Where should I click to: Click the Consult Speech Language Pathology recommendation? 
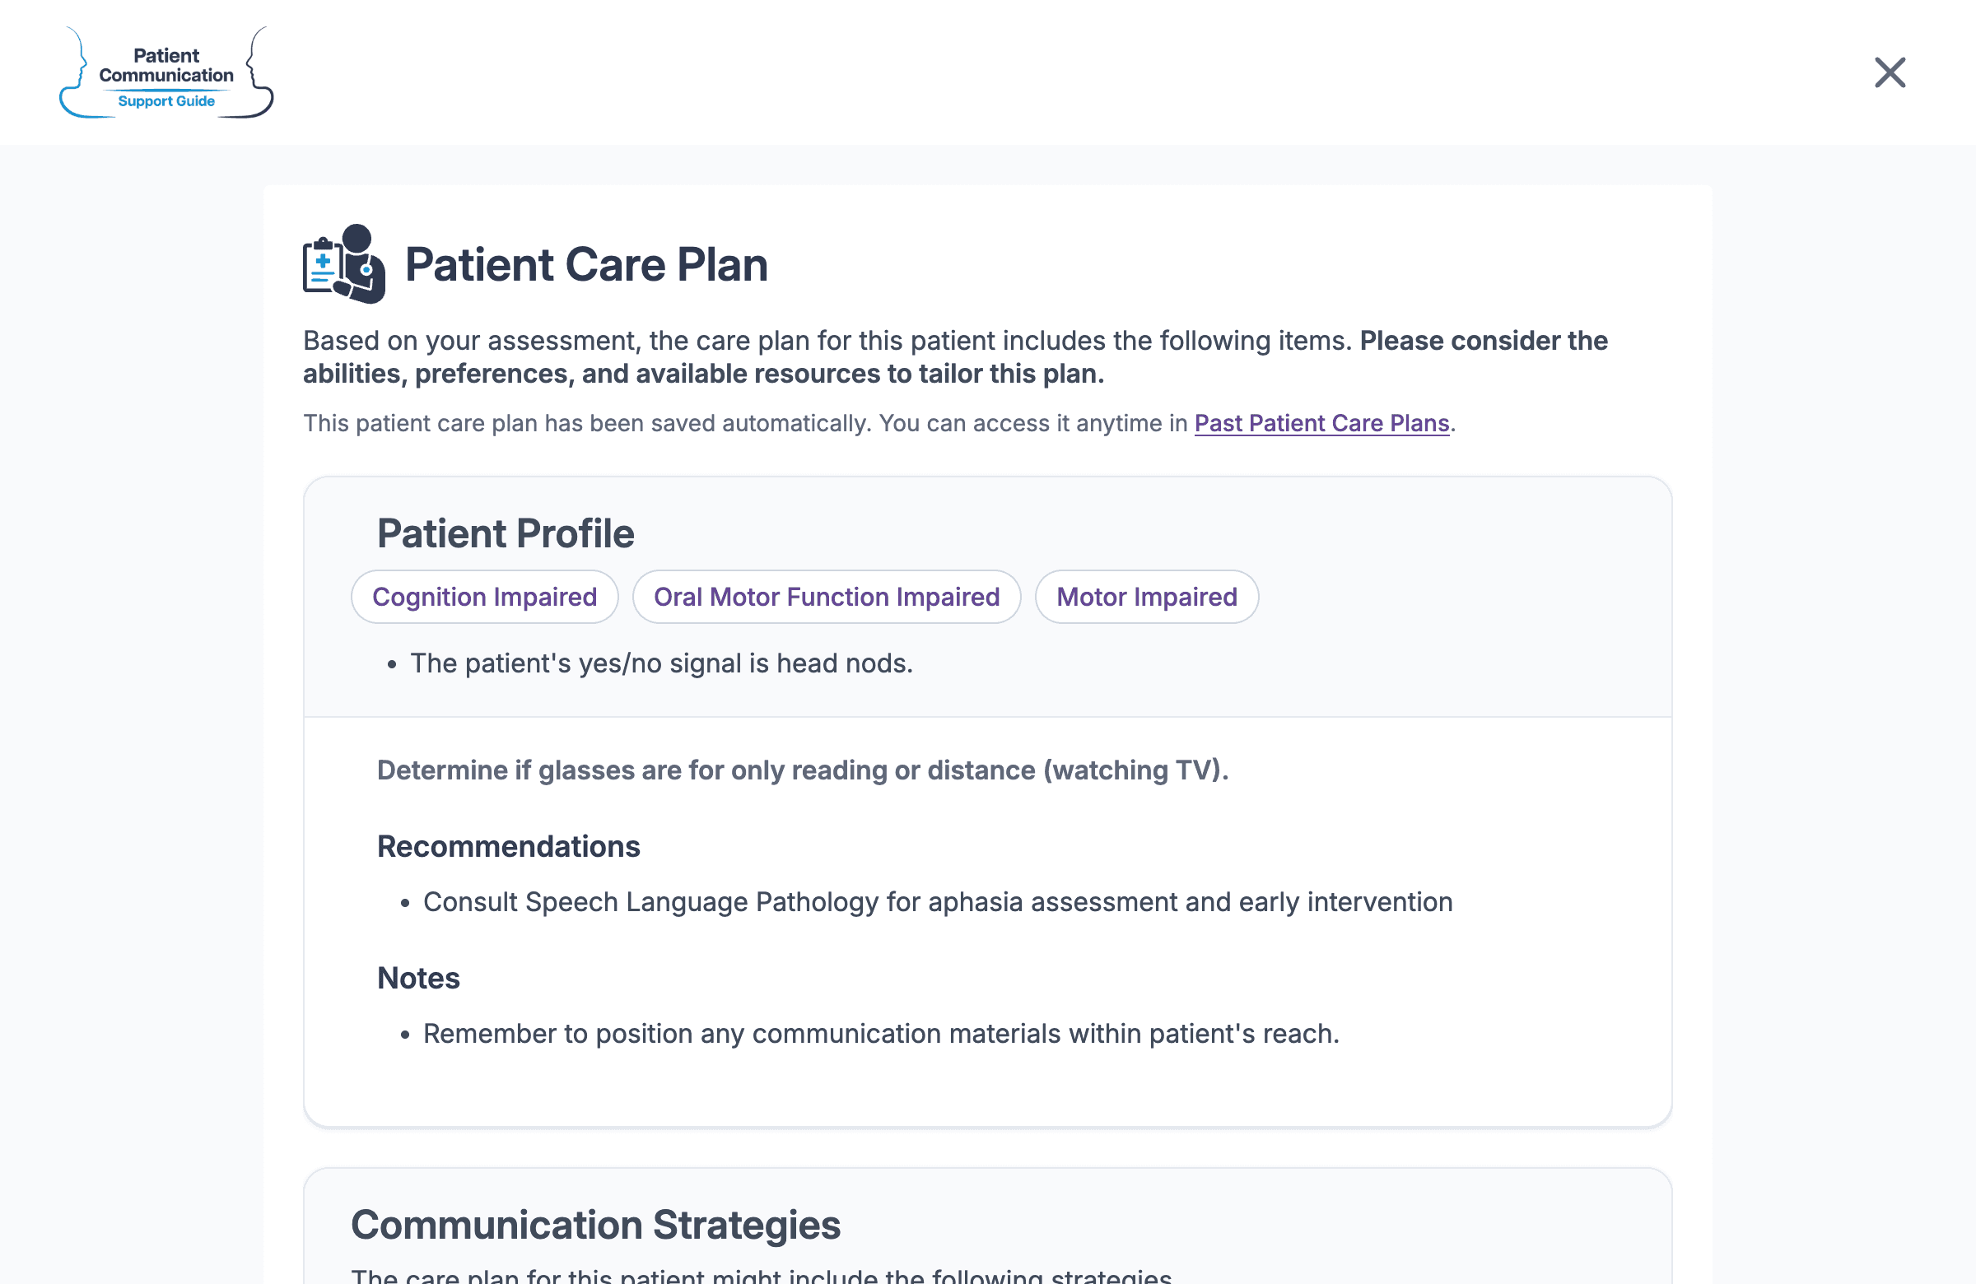[937, 902]
